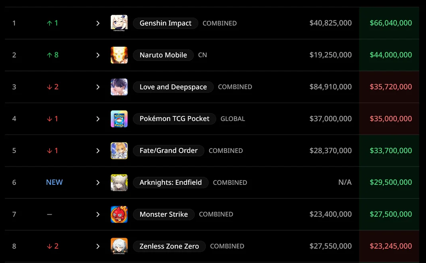
Task: Expand the Arknights: Endfield row chevron
Action: [x=98, y=183]
